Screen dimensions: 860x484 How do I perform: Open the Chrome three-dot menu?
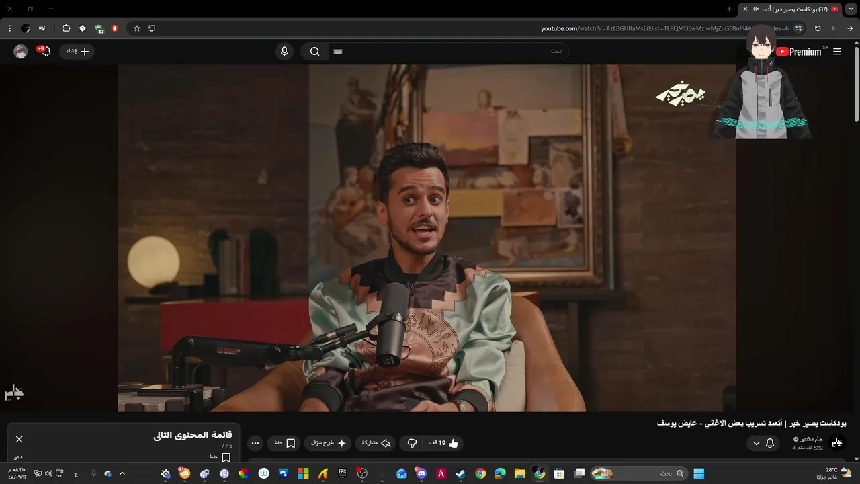pos(9,28)
